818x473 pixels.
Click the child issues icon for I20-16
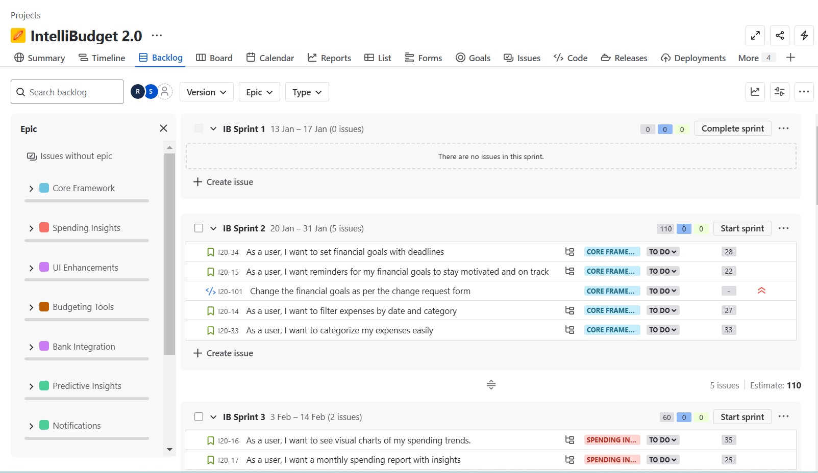(x=569, y=440)
